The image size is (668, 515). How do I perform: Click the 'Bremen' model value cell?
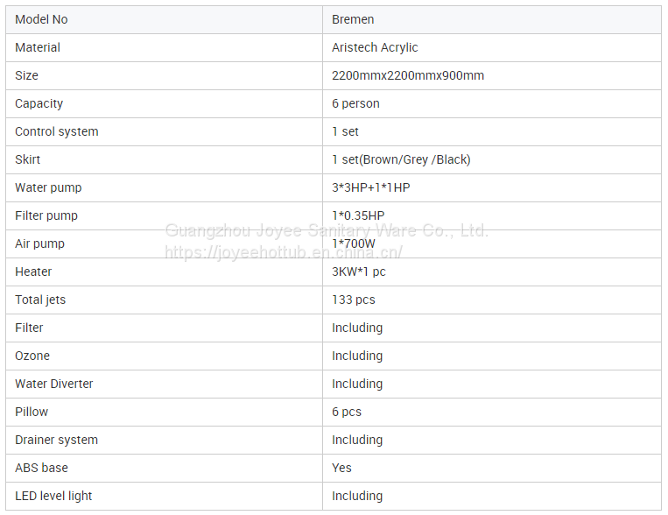click(352, 19)
